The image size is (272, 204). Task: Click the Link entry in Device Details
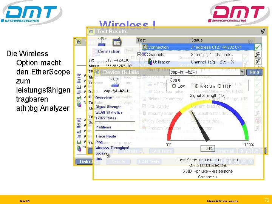pos(99,159)
